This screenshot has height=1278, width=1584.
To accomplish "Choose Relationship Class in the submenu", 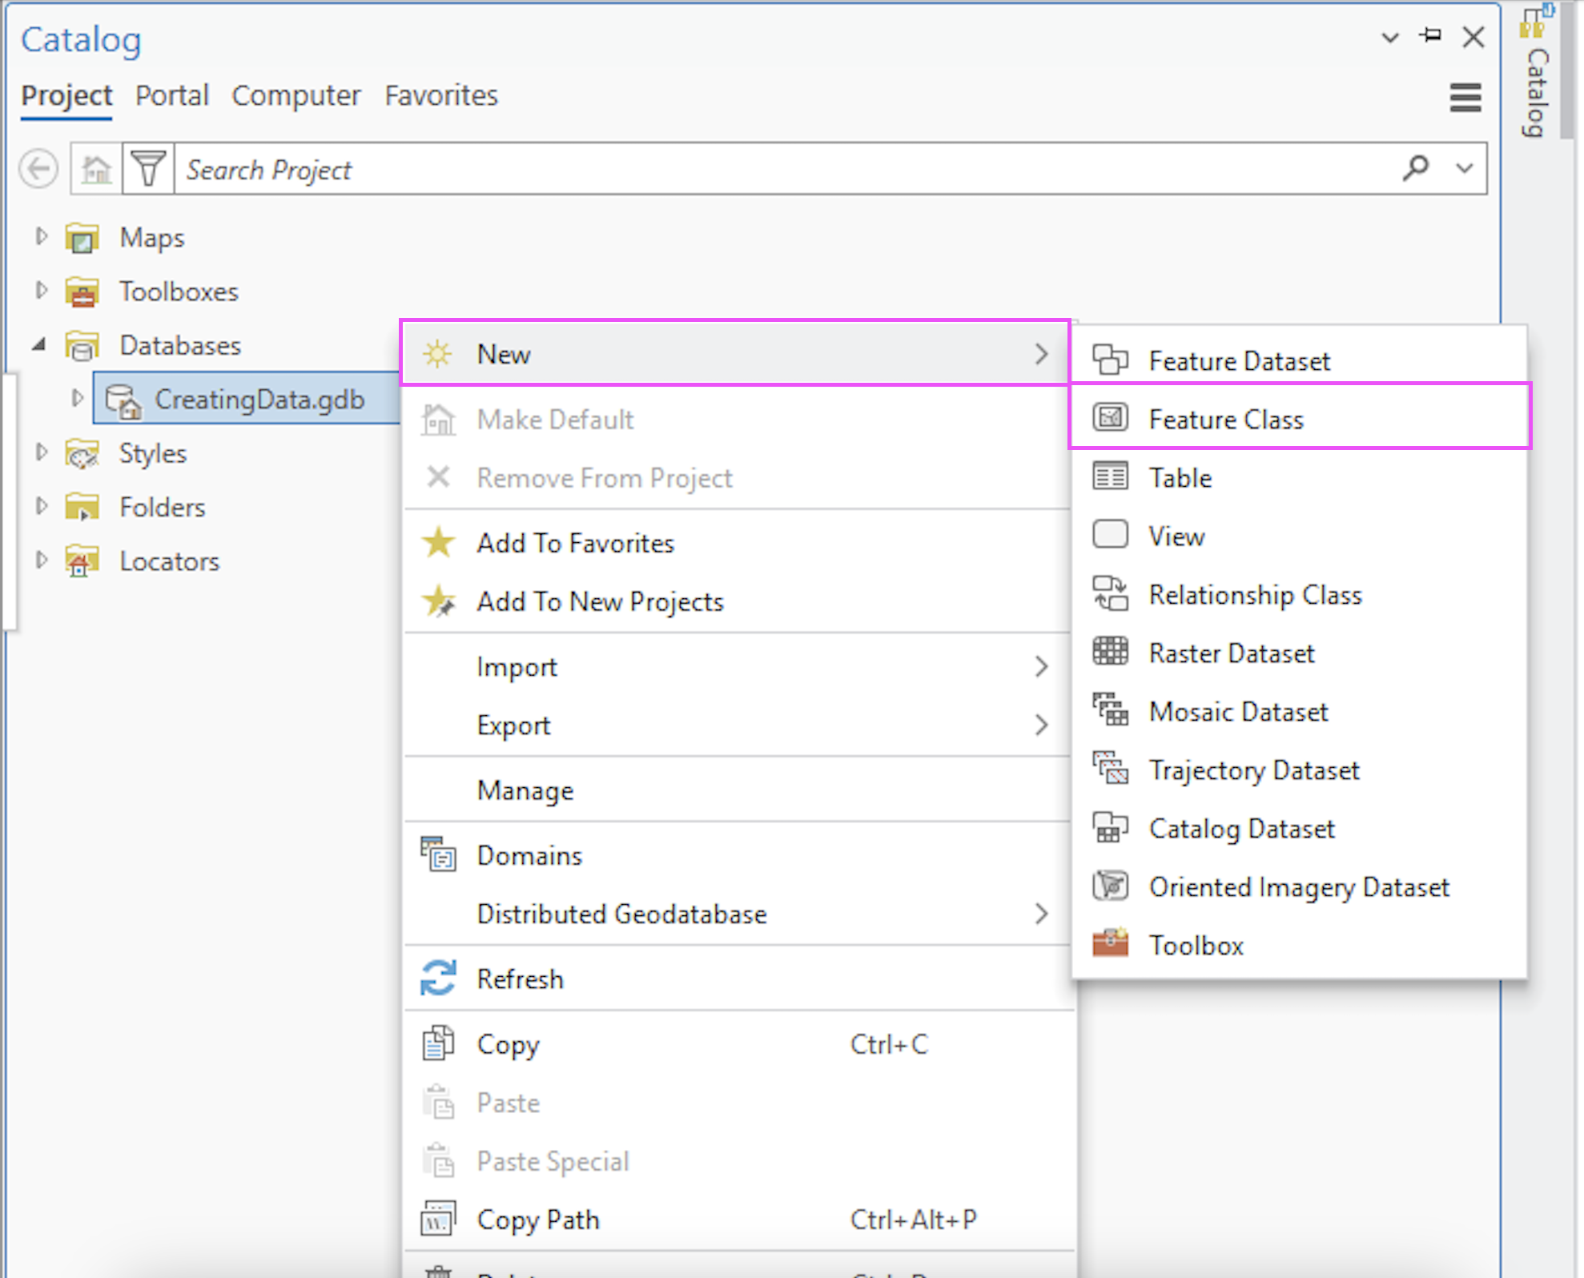I will 1254,595.
